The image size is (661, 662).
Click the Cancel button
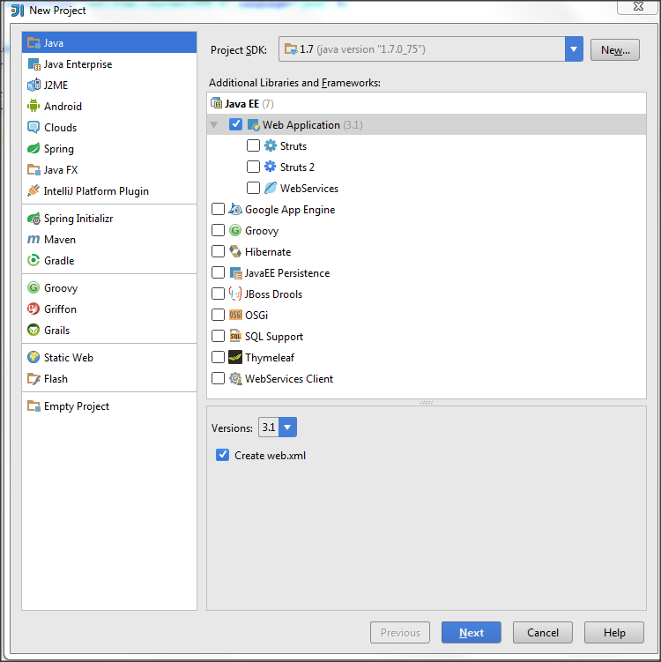click(543, 632)
